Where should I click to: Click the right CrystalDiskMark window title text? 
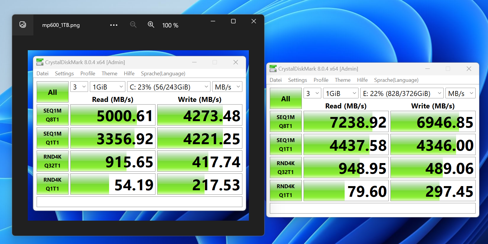pos(318,69)
